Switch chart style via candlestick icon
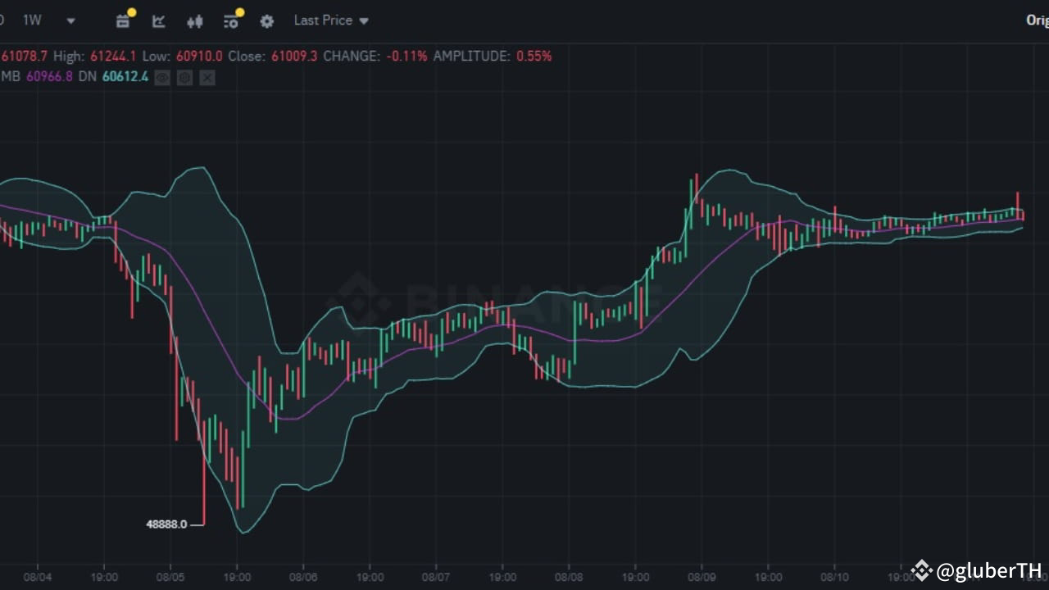Image resolution: width=1049 pixels, height=590 pixels. [194, 21]
